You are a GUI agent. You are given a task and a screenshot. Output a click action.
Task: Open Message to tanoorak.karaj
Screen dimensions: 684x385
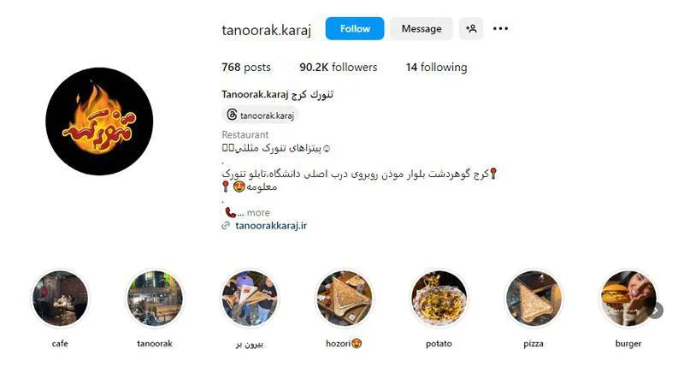tap(422, 29)
